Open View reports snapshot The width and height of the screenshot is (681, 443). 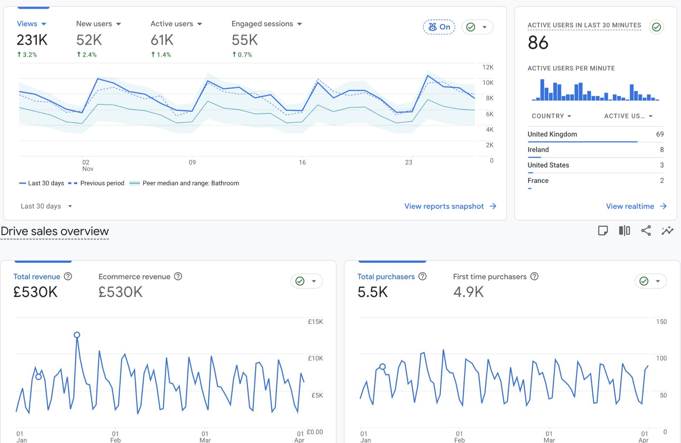[x=450, y=206]
